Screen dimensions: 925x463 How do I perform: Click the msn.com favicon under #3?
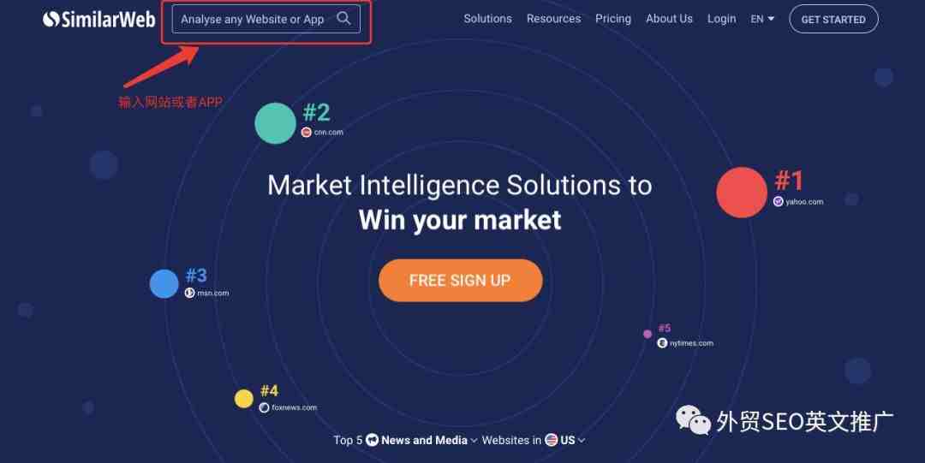pyautogui.click(x=189, y=293)
